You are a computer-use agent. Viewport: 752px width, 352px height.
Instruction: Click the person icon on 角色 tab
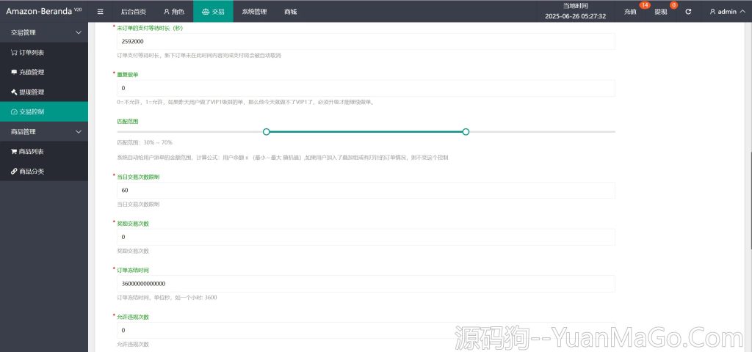(167, 12)
